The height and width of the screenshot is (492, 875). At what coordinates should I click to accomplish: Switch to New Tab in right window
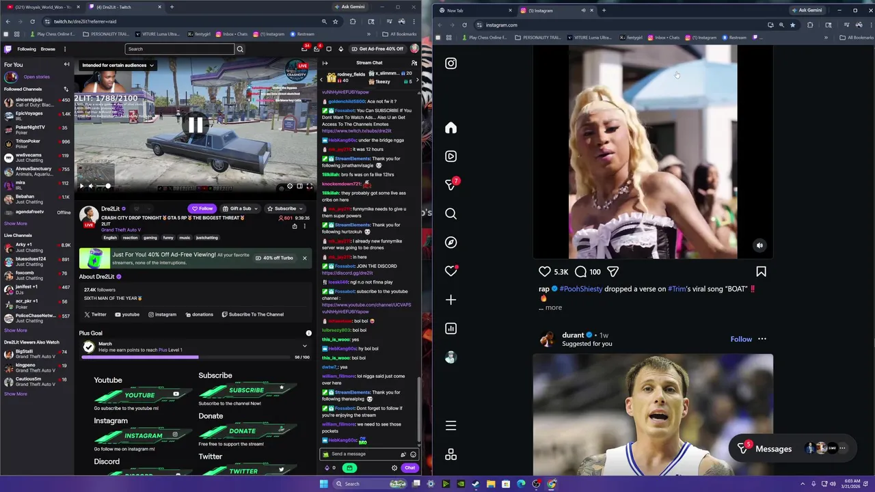[x=474, y=10]
